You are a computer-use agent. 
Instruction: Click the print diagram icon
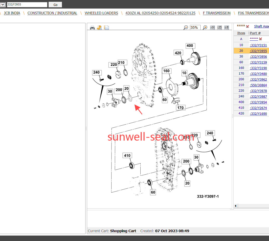tap(92, 27)
